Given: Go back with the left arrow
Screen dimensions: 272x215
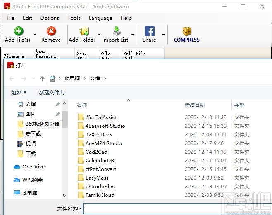Looking at the screenshot, I should pos(12,79).
